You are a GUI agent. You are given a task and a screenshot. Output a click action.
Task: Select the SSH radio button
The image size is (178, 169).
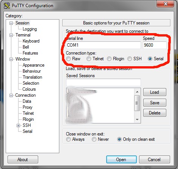pyautogui.click(x=130, y=59)
